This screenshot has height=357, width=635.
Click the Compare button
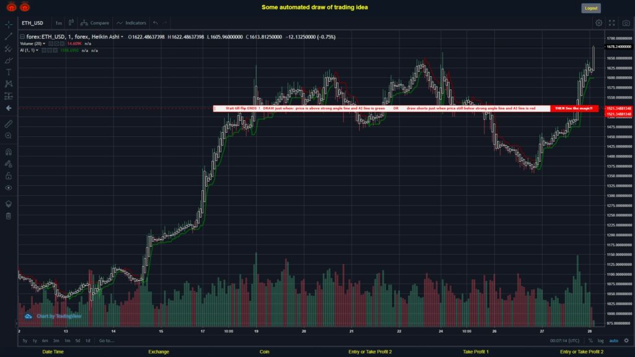click(x=95, y=23)
